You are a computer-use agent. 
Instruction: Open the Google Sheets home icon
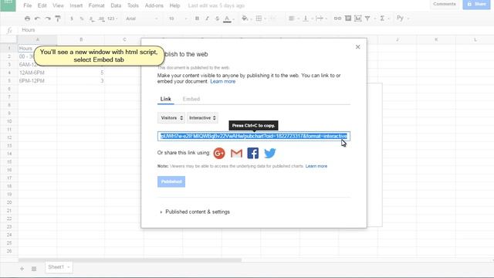[8, 5]
